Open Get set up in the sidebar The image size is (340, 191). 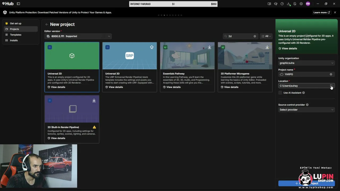pyautogui.click(x=21, y=23)
